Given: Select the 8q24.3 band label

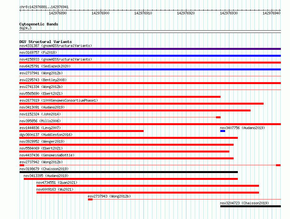Looking at the screenshot, I should point(25,28).
